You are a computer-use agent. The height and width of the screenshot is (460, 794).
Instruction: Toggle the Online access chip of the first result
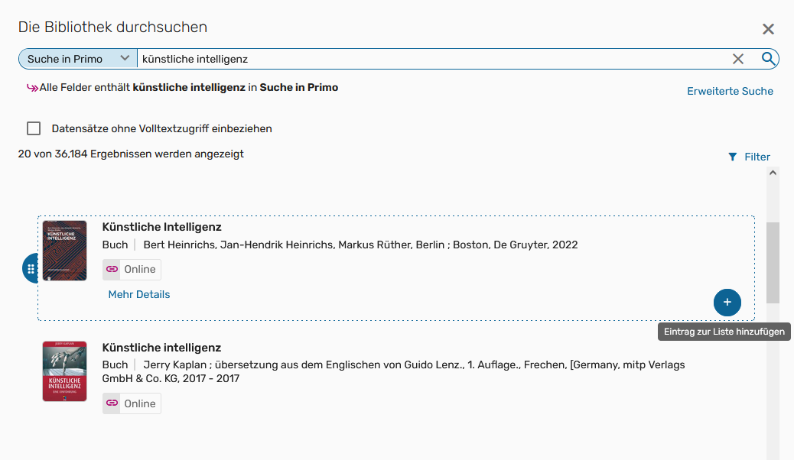point(131,269)
